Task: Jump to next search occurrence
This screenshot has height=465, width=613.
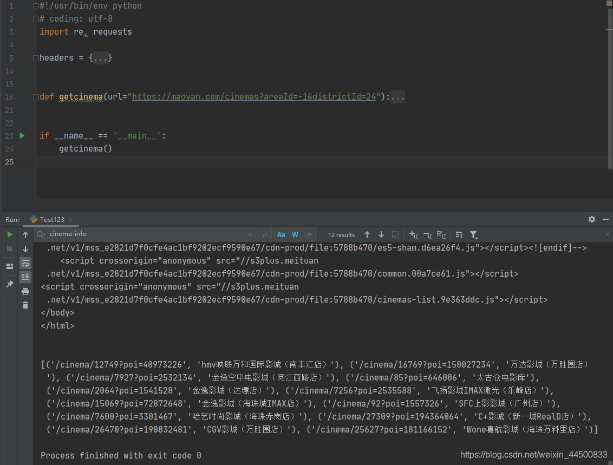Action: tap(381, 234)
